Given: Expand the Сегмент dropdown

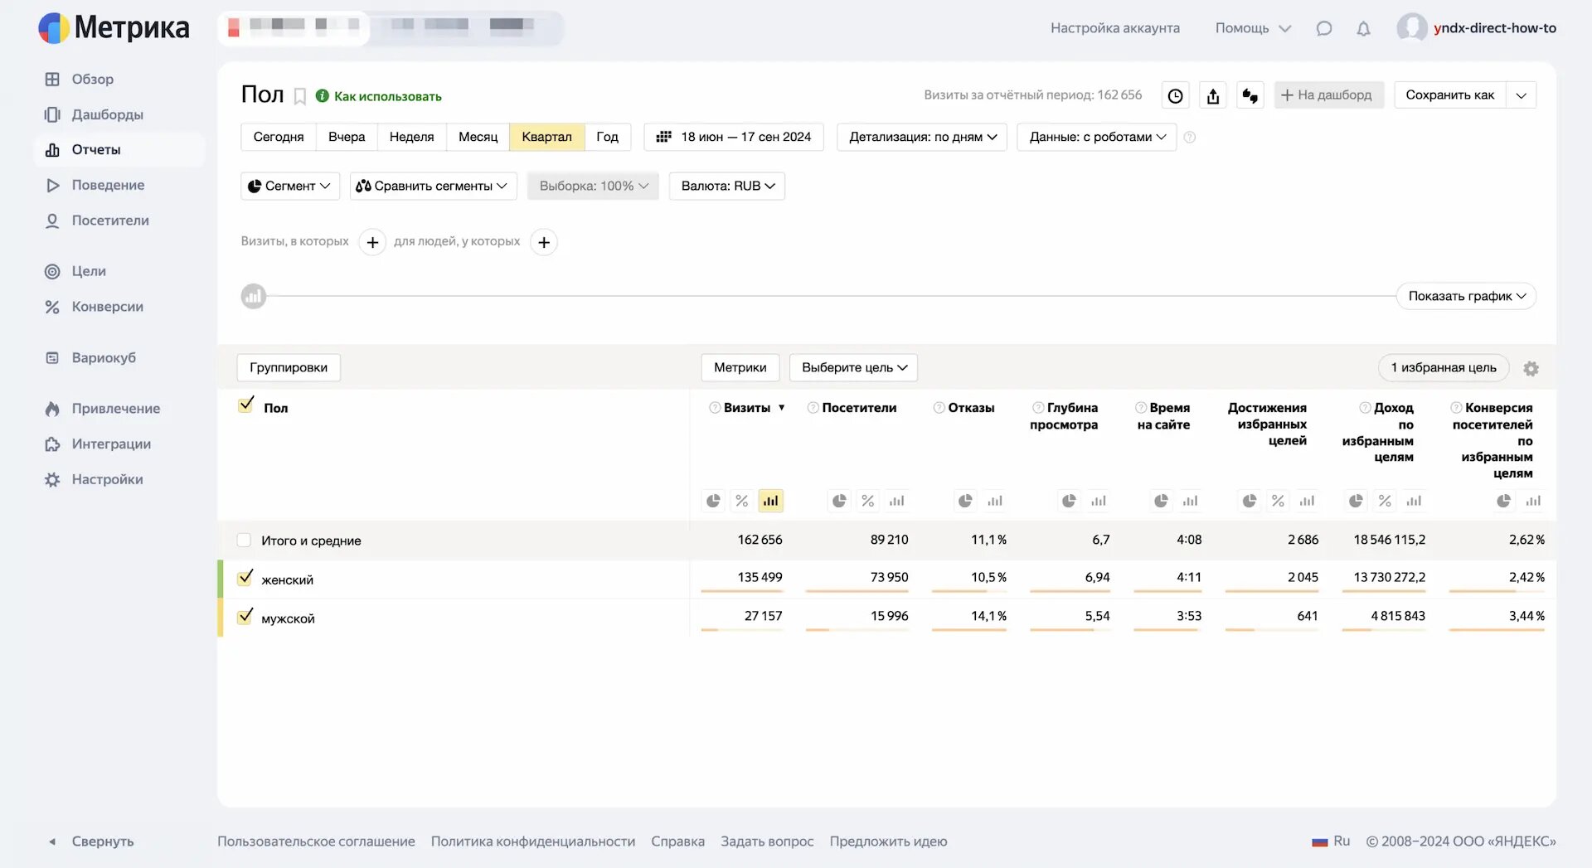Looking at the screenshot, I should pos(289,186).
